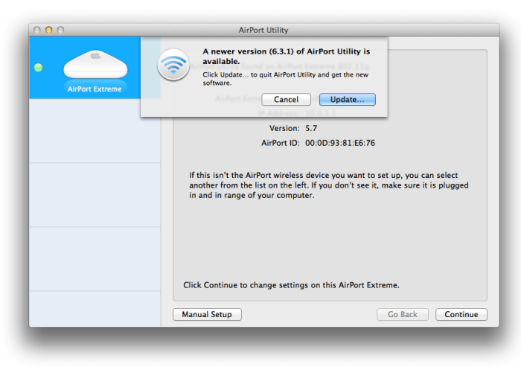Click 'Click Continue to change settings' text
Viewport: 521px width, 370px height.
291,285
